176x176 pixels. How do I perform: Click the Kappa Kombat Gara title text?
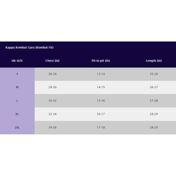click(29, 48)
